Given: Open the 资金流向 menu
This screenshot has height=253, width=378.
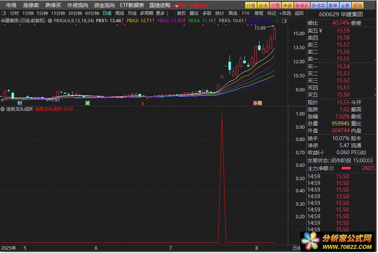Looking at the screenshot, I should click(x=104, y=5).
